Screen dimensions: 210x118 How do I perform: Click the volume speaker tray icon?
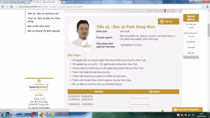coord(189,115)
